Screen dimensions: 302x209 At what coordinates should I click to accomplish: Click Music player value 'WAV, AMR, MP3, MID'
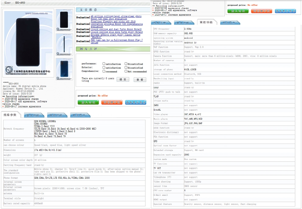click(x=193, y=119)
